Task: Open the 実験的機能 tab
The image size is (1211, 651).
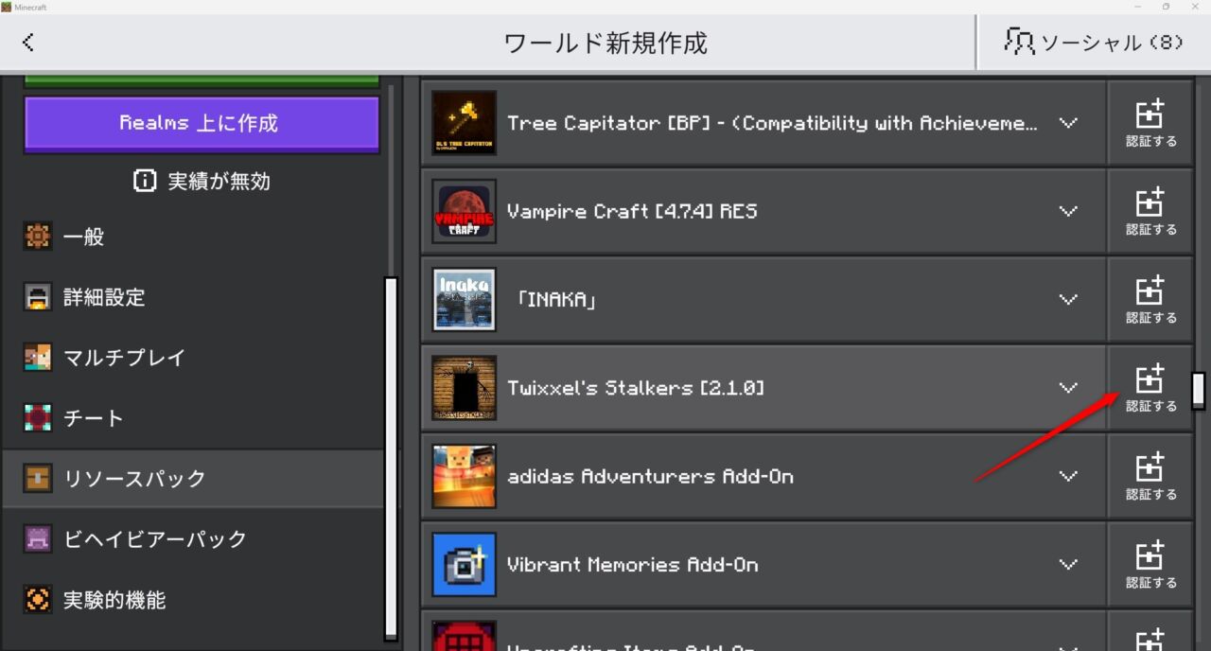Action: [x=193, y=600]
